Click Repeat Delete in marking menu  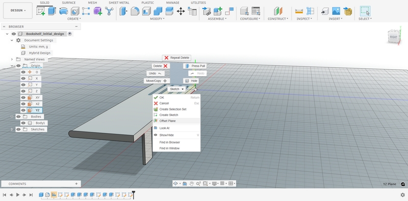[x=176, y=58]
